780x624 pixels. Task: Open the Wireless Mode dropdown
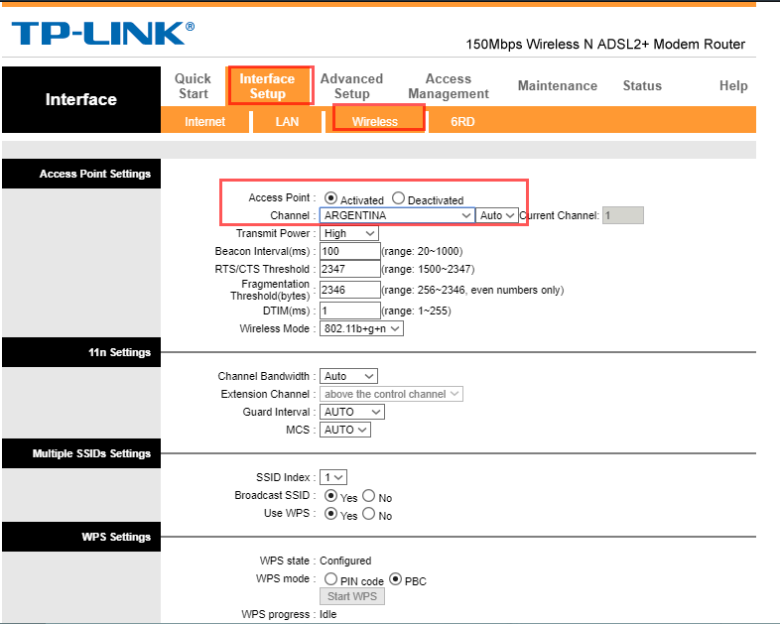[x=361, y=328]
